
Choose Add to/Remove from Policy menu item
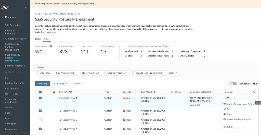tap(239, 104)
